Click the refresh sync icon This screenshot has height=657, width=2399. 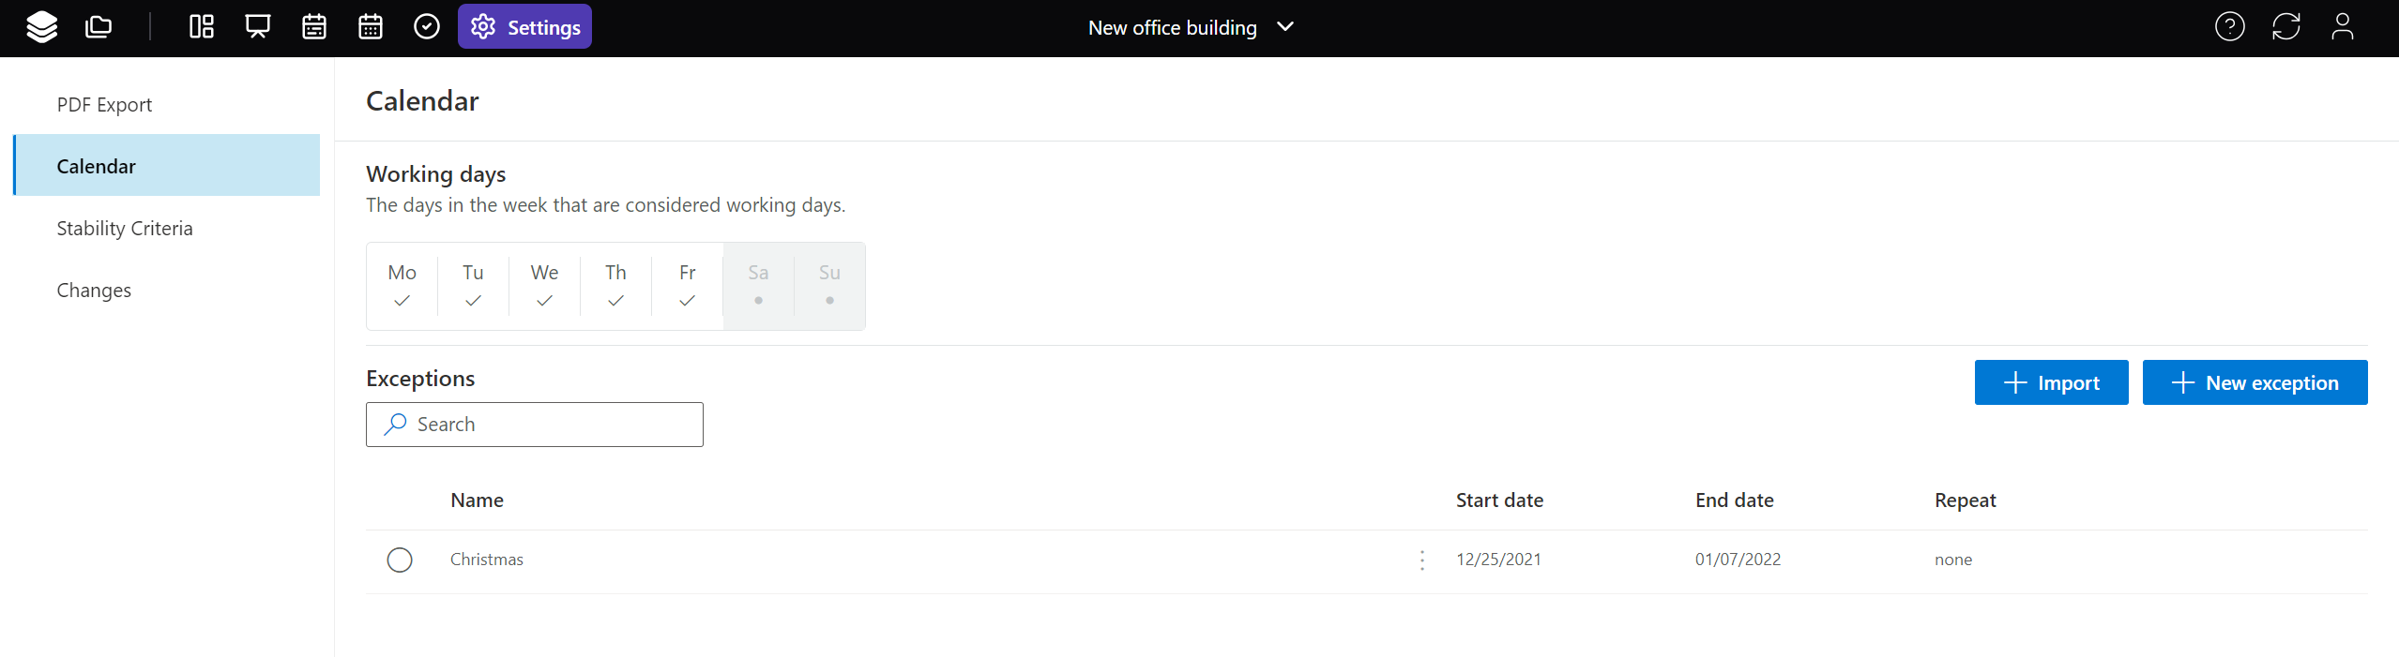pyautogui.click(x=2285, y=27)
